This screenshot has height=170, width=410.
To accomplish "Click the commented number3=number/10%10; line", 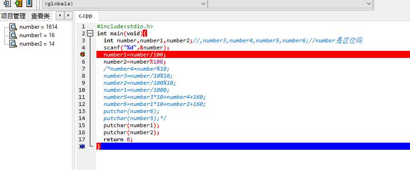I will 138,76.
